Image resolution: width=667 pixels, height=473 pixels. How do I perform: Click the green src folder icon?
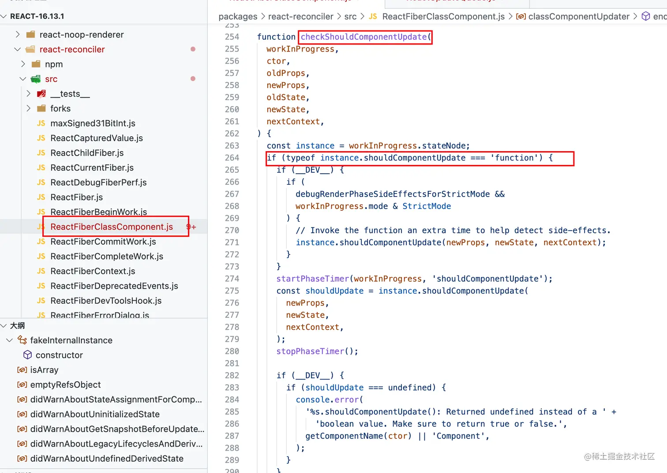point(36,79)
